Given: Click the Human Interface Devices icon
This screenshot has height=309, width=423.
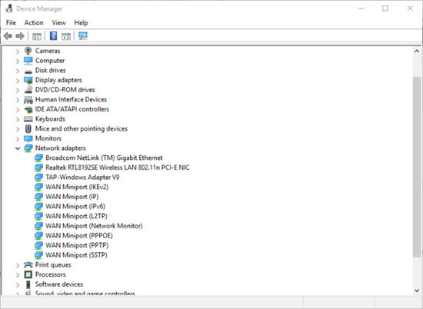Looking at the screenshot, I should (x=28, y=100).
